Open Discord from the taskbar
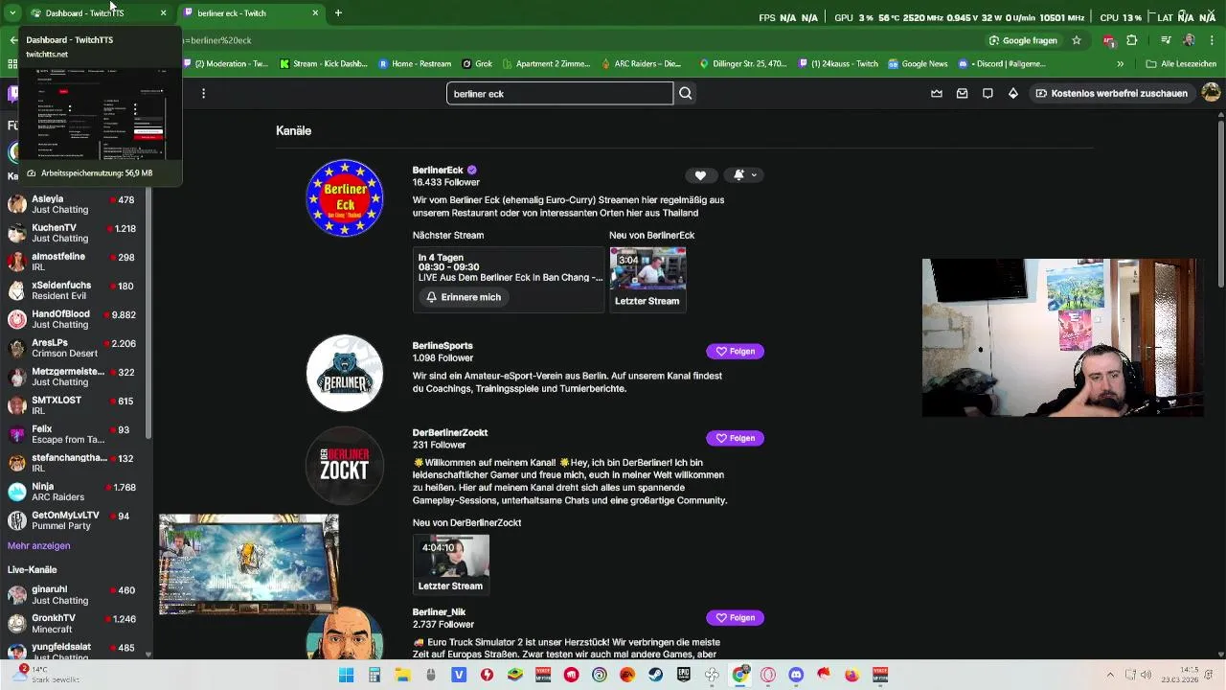The height and width of the screenshot is (690, 1226). 796,675
